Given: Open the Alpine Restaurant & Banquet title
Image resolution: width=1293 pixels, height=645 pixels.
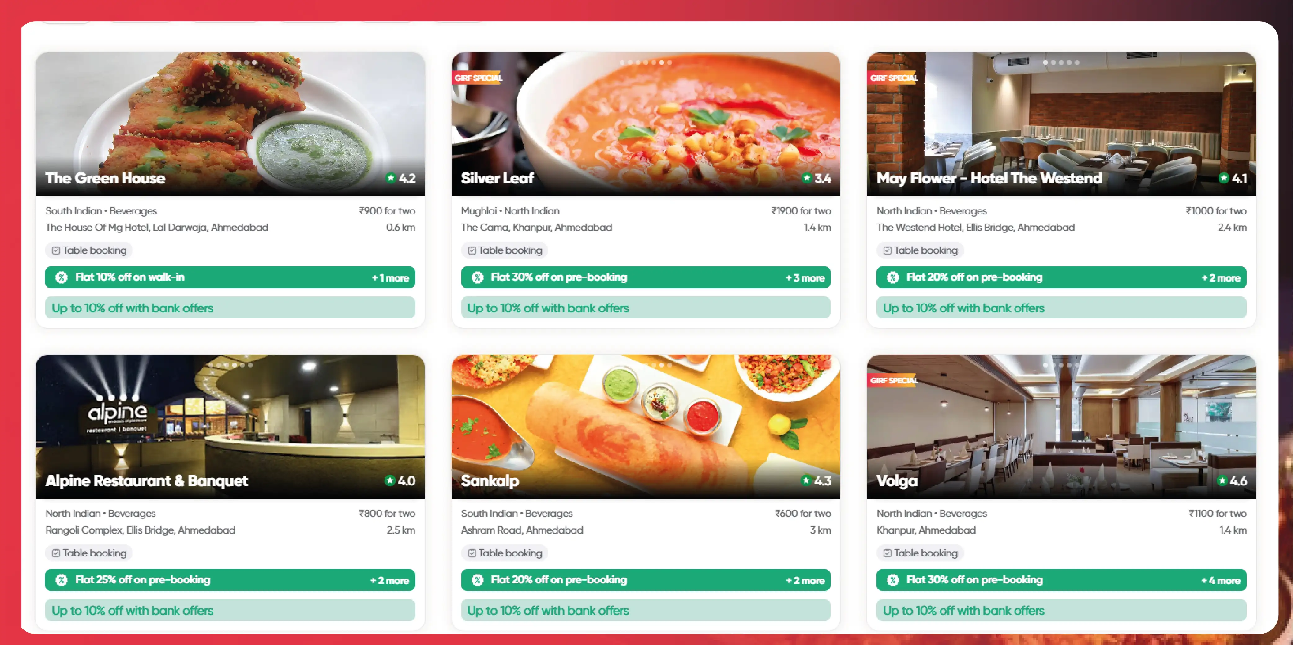Looking at the screenshot, I should tap(146, 481).
